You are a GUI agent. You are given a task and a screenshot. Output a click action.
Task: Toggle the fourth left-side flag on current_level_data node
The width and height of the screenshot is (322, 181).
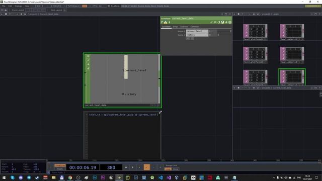coord(89,68)
